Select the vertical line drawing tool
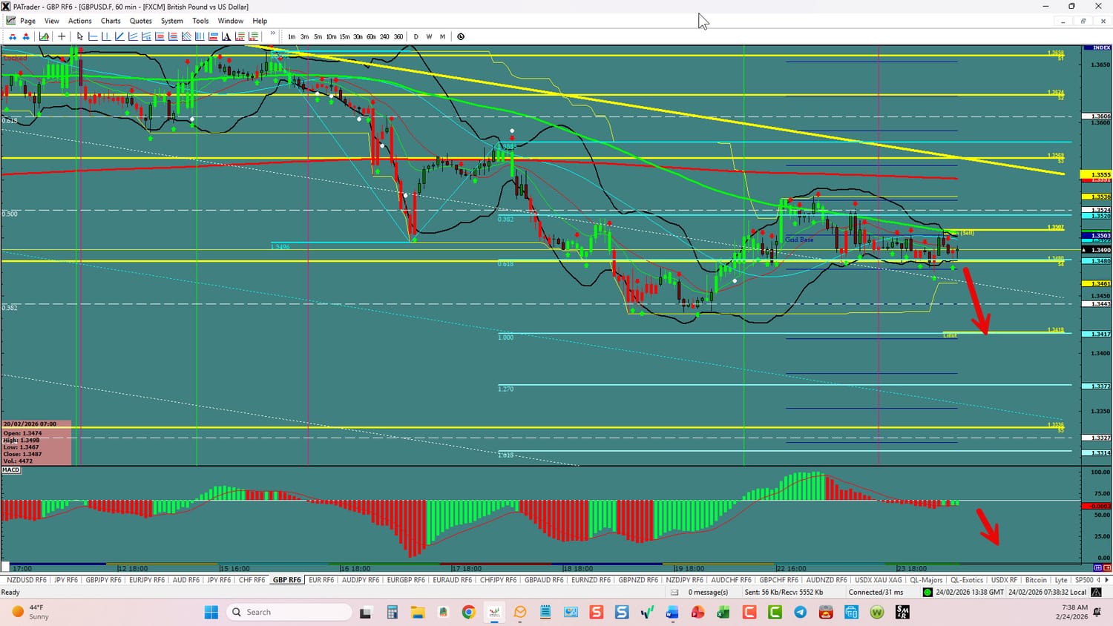 (x=106, y=36)
